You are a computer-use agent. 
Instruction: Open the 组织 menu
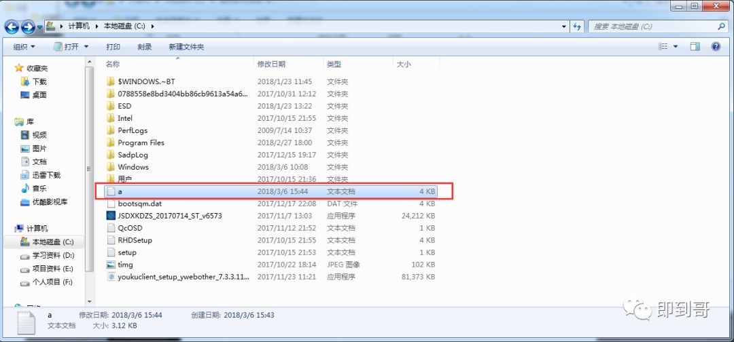pos(24,47)
